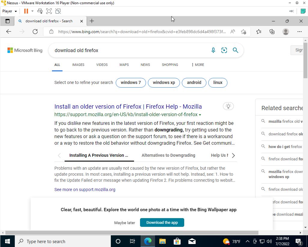
Task: Activate Read Aloud icon in address bar
Action: (233, 32)
